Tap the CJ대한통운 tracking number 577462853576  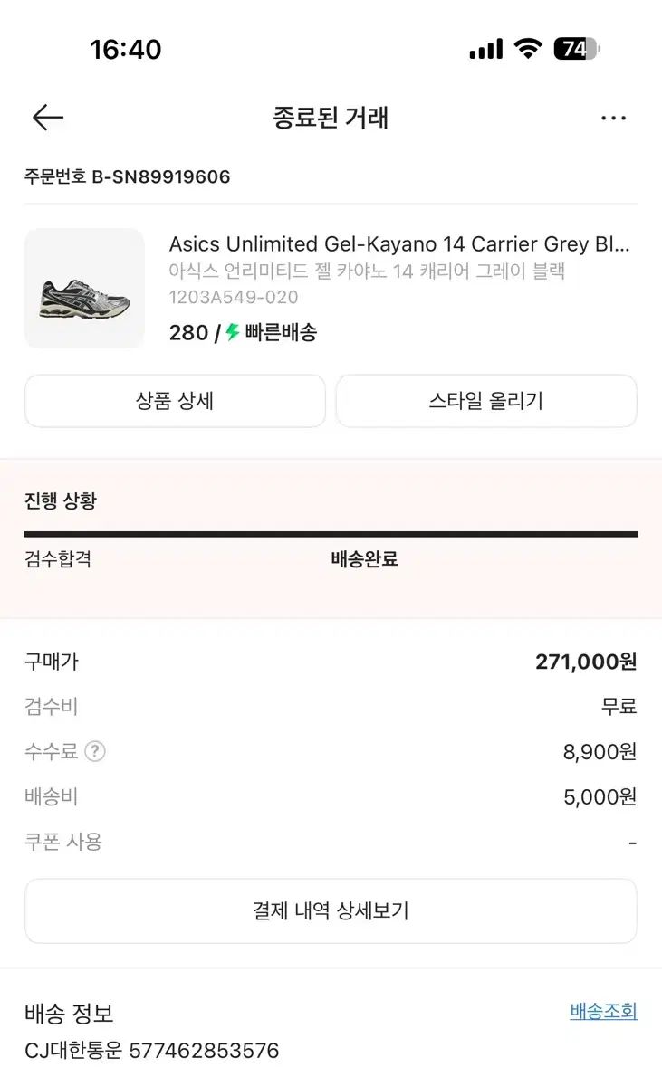tap(204, 1051)
